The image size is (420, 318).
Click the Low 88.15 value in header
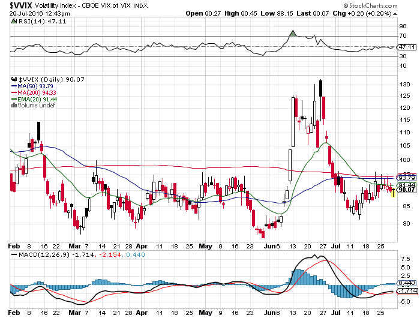tap(277, 13)
